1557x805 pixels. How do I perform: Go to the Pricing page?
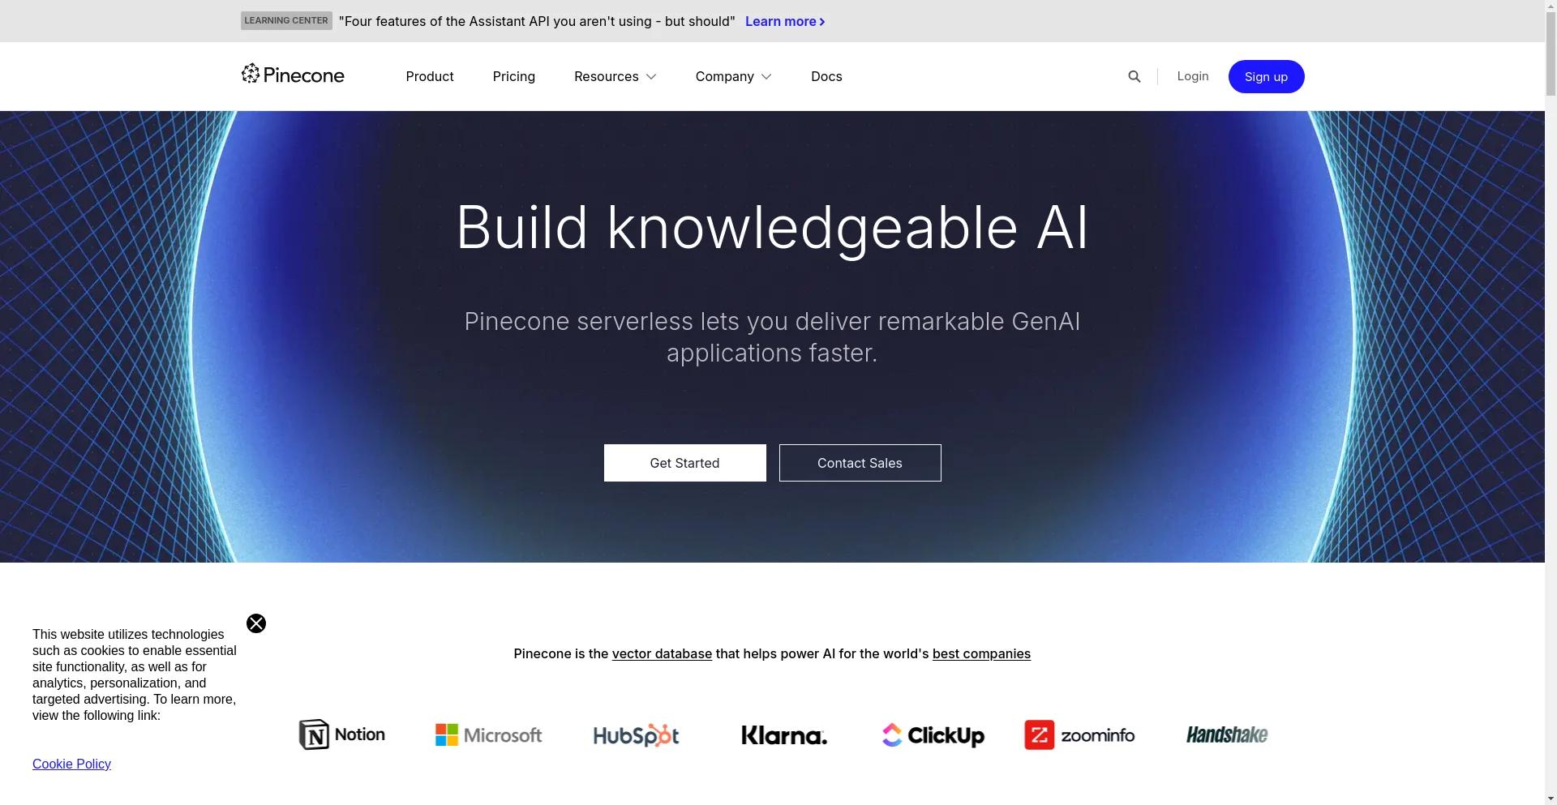514,76
